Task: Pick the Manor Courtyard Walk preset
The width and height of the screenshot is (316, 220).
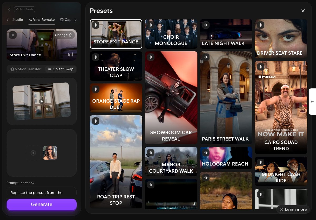Action: [x=171, y=162]
